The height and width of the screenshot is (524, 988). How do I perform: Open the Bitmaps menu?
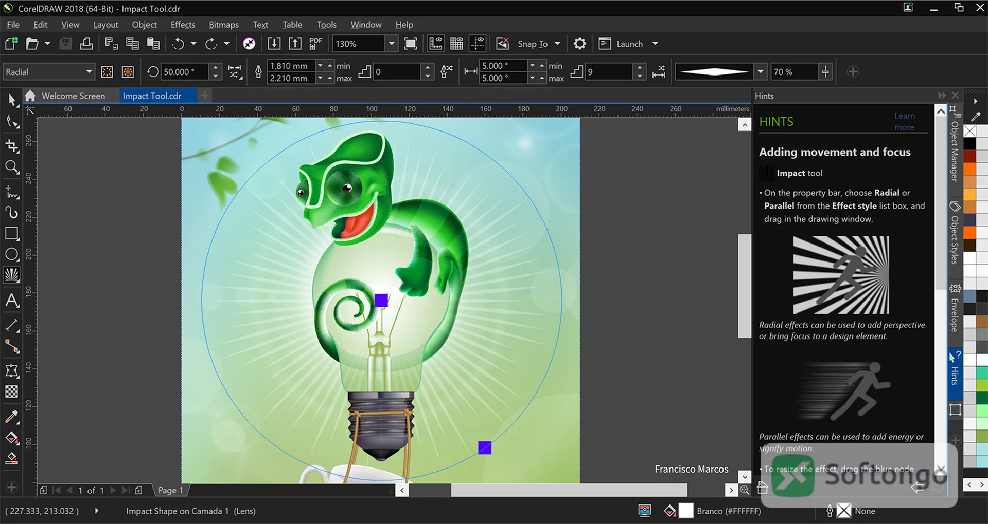coord(224,25)
